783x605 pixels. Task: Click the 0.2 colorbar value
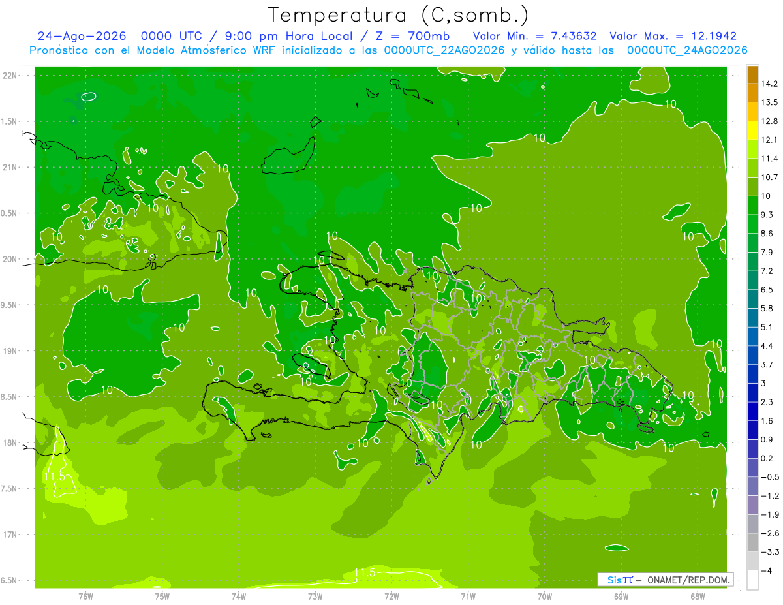point(767,458)
